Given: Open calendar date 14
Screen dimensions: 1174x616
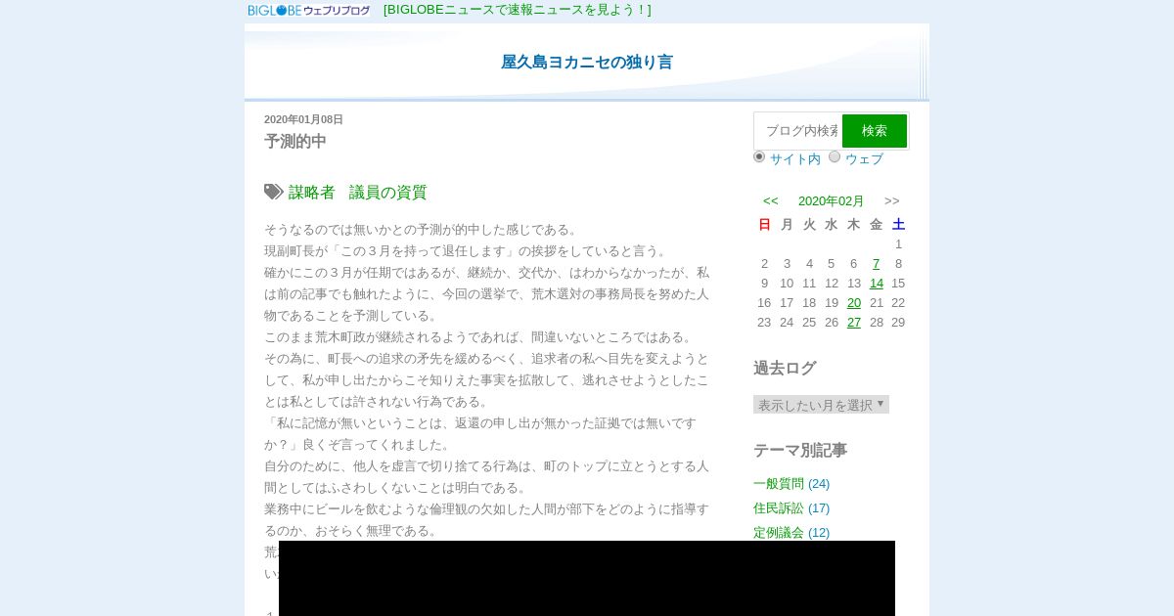Looking at the screenshot, I should point(877,283).
